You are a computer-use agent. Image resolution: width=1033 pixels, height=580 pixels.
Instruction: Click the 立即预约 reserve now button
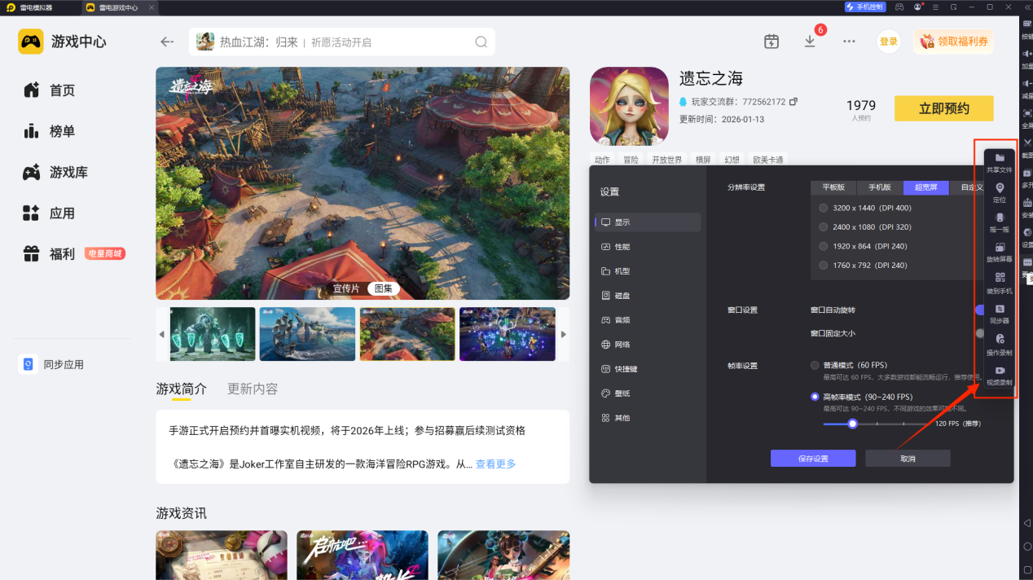(x=944, y=108)
